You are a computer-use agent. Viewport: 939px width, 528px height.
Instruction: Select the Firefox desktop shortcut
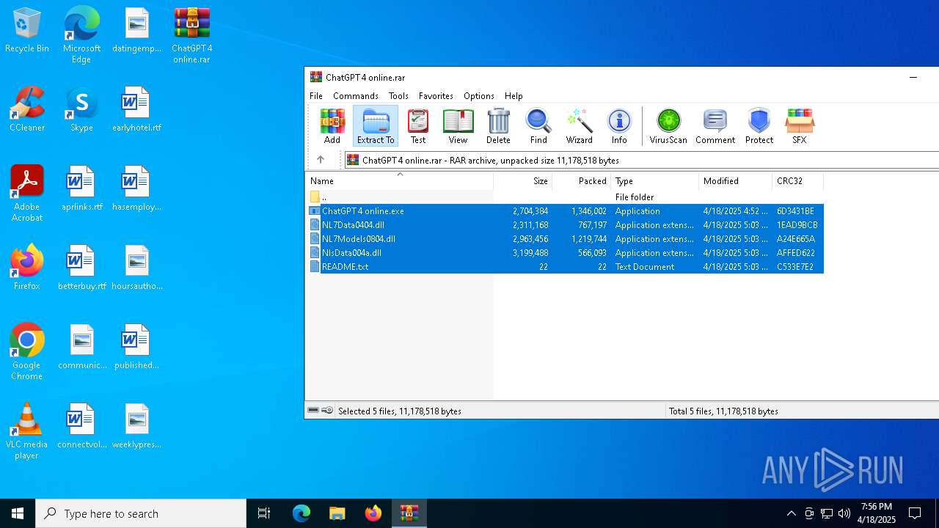click(x=27, y=268)
